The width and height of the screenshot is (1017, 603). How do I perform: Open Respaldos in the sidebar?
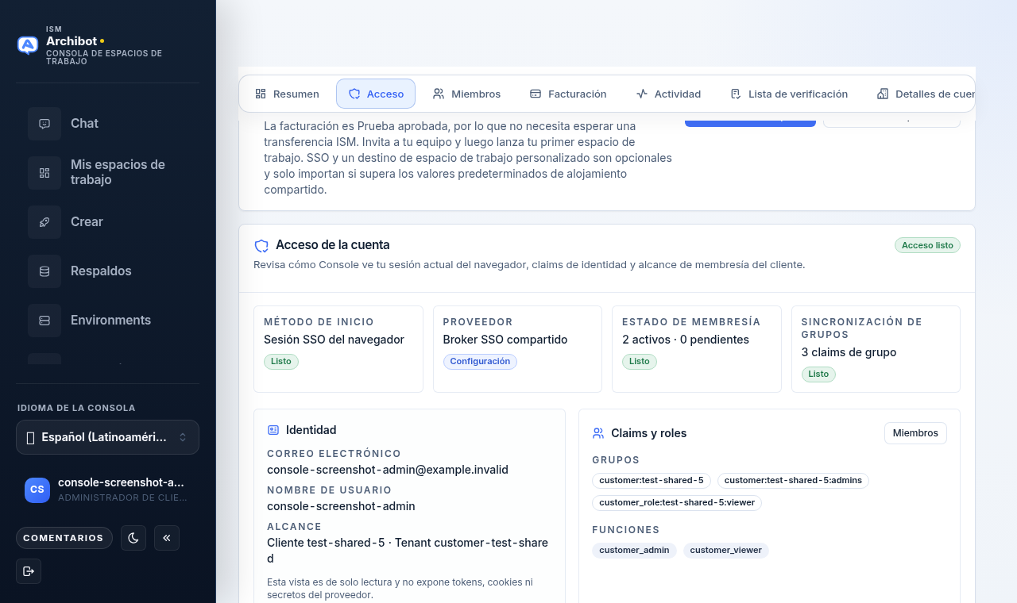click(x=107, y=271)
